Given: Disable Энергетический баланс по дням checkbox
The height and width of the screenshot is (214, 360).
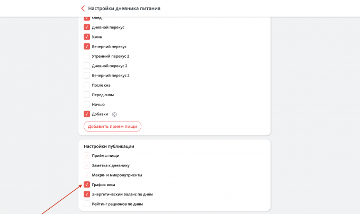Looking at the screenshot, I should [x=87, y=194].
